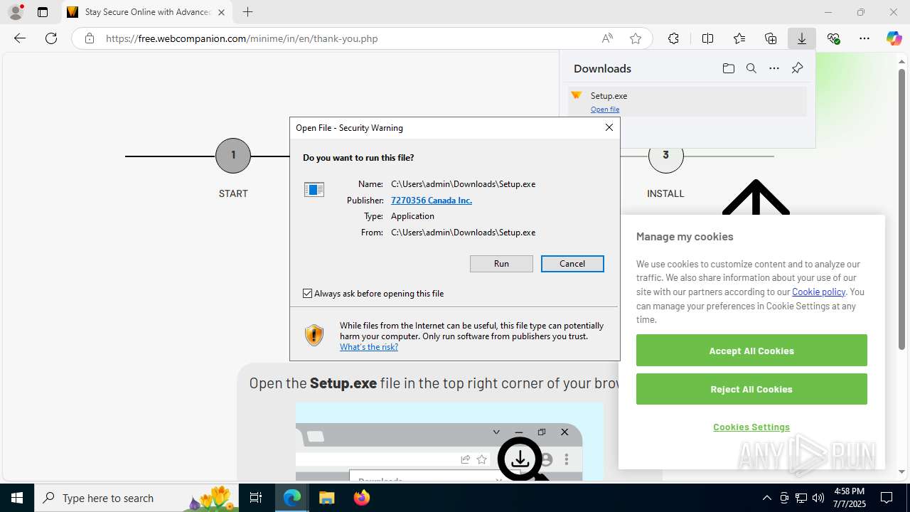Toggle the Downloads toolbar button
This screenshot has height=512, width=910.
(802, 38)
